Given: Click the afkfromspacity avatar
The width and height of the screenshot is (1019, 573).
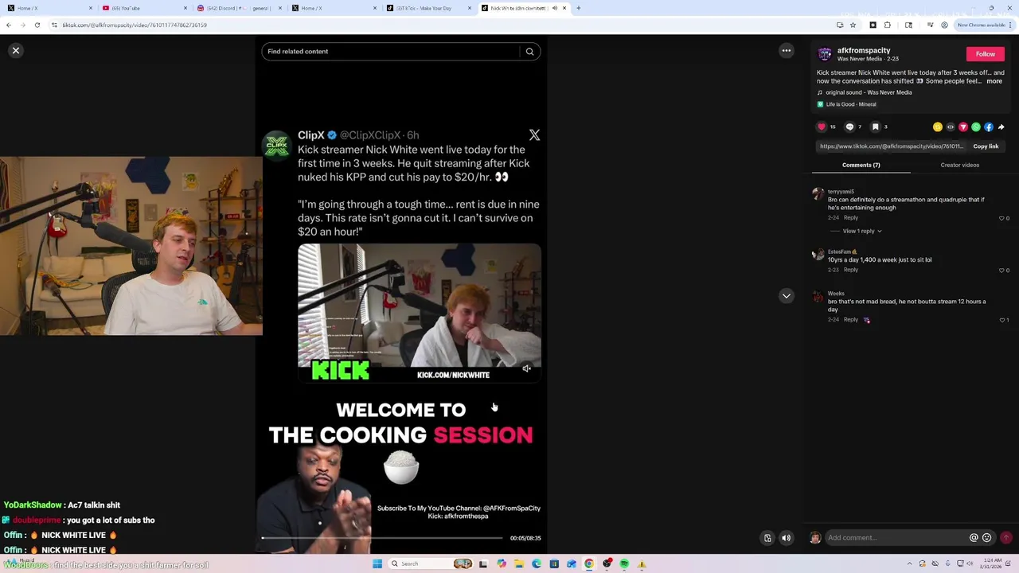Looking at the screenshot, I should click(x=825, y=54).
